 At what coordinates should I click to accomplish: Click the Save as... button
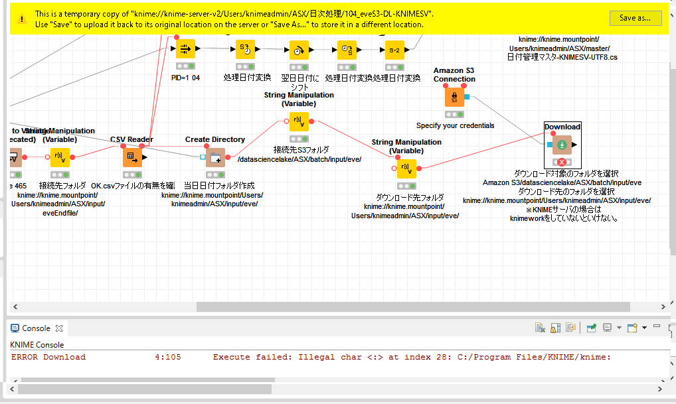pos(635,18)
